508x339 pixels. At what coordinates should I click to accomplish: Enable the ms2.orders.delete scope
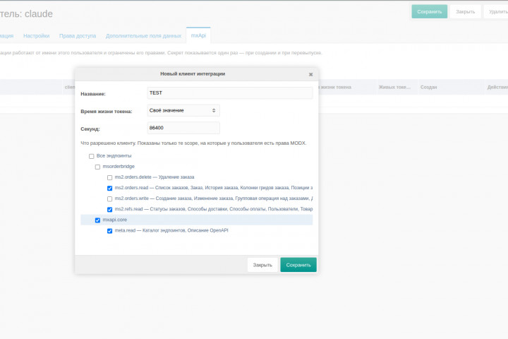pyautogui.click(x=110, y=178)
